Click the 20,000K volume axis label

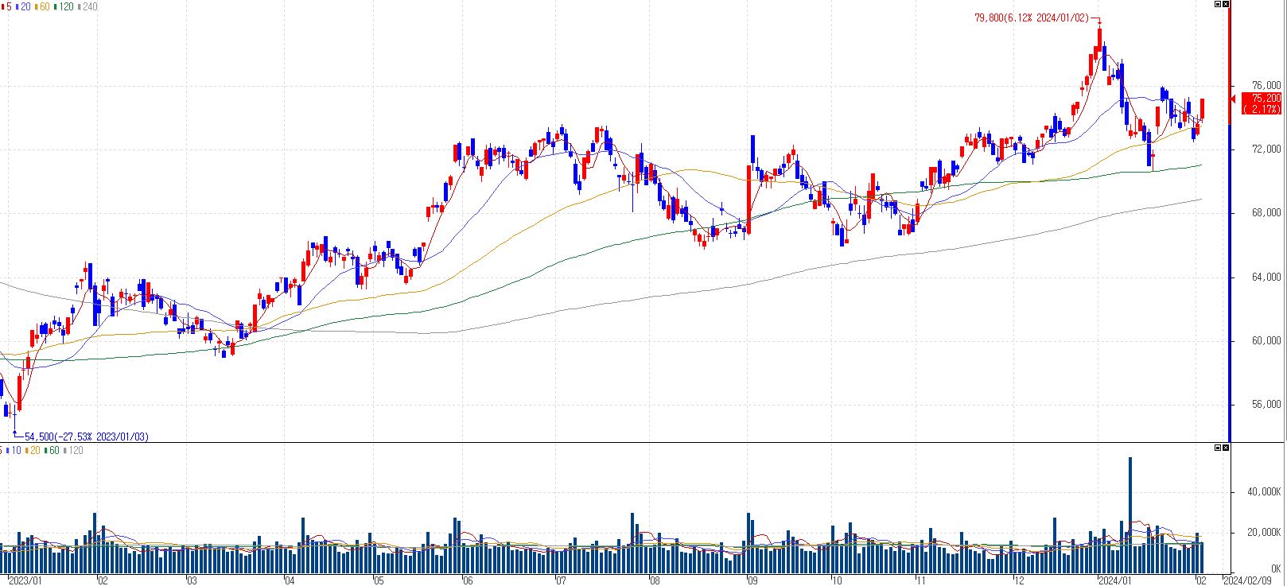1264,532
